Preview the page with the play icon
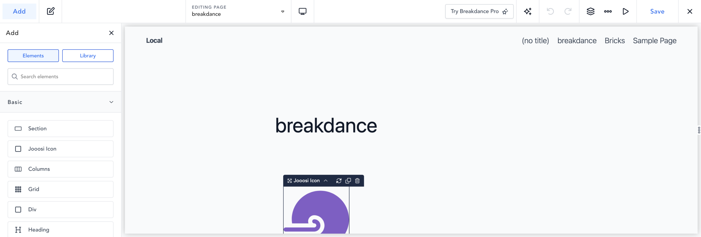This screenshot has height=237, width=701. [625, 11]
